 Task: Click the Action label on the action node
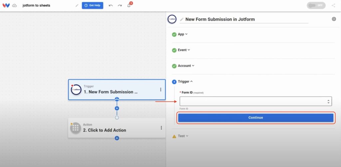coord(88,125)
